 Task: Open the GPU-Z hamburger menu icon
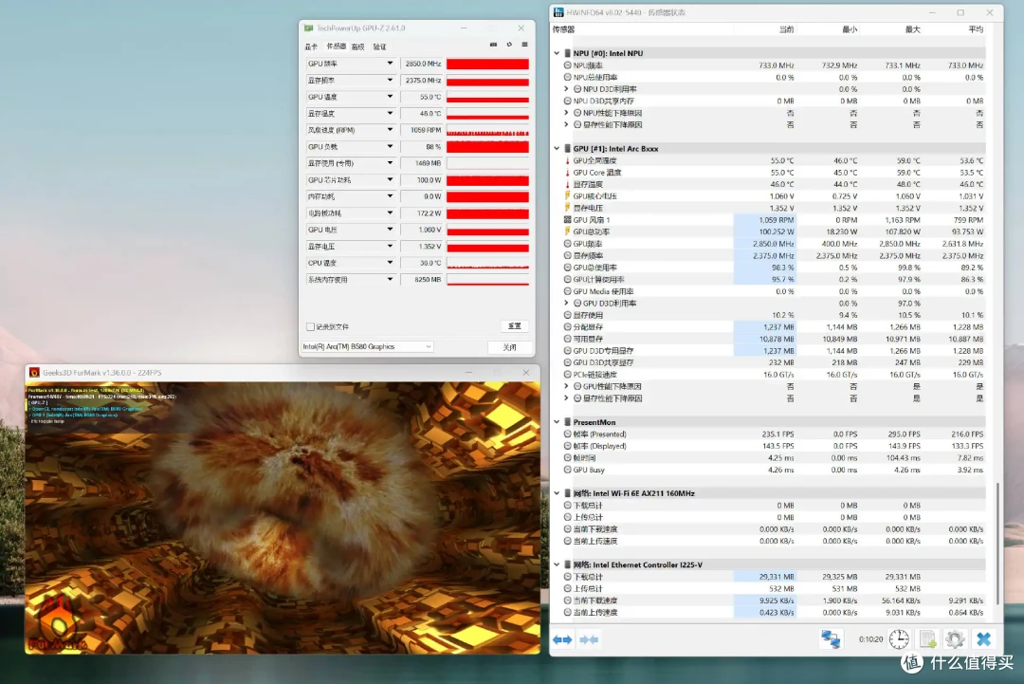point(524,46)
